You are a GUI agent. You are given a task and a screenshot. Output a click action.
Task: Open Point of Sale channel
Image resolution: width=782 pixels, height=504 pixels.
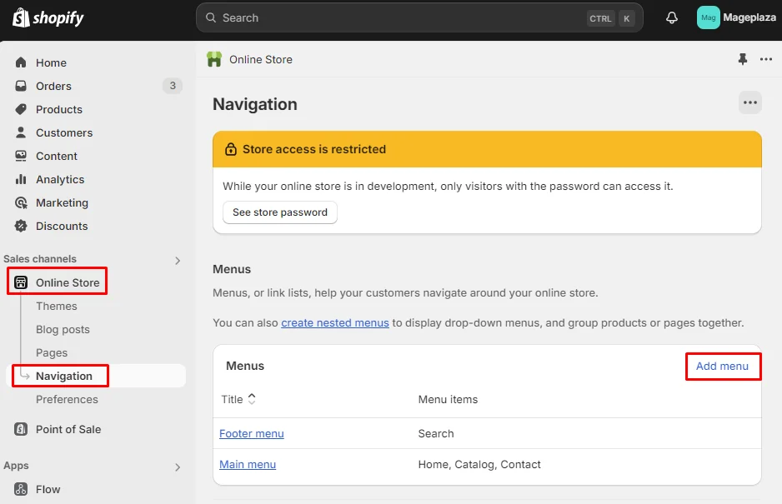point(68,429)
